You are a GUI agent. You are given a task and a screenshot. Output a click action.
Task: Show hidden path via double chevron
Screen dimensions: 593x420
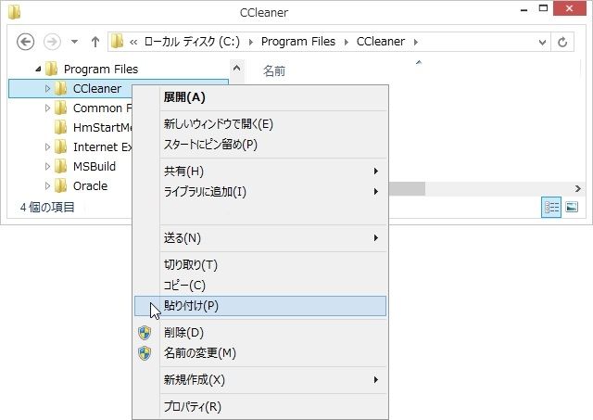click(133, 42)
